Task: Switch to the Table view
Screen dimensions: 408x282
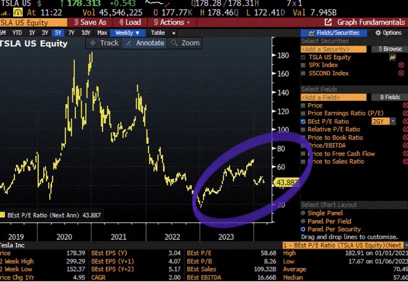Action: (158, 33)
